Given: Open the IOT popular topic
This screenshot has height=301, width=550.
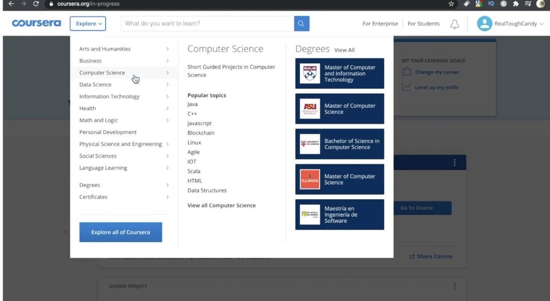Looking at the screenshot, I should (192, 162).
